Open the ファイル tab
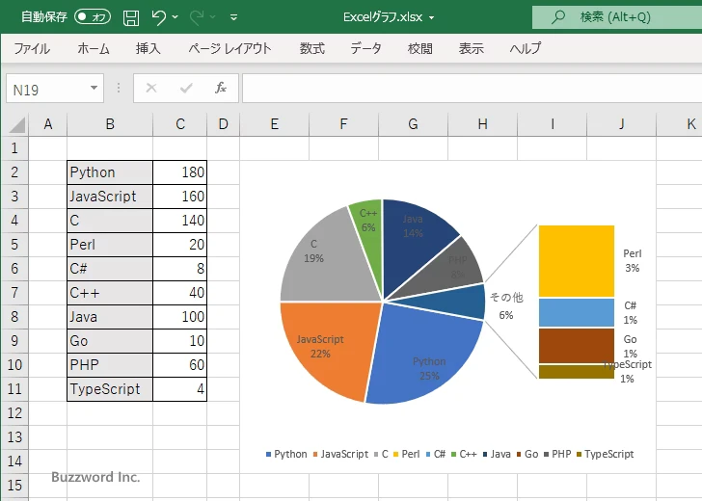Viewport: 702px width, 501px height. coord(32,48)
